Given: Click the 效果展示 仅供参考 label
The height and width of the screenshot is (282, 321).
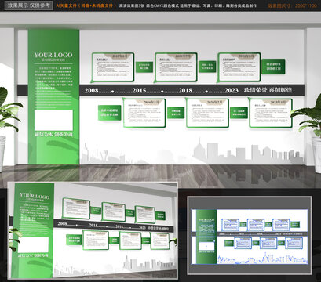Looking at the screenshot, I should point(29,5).
